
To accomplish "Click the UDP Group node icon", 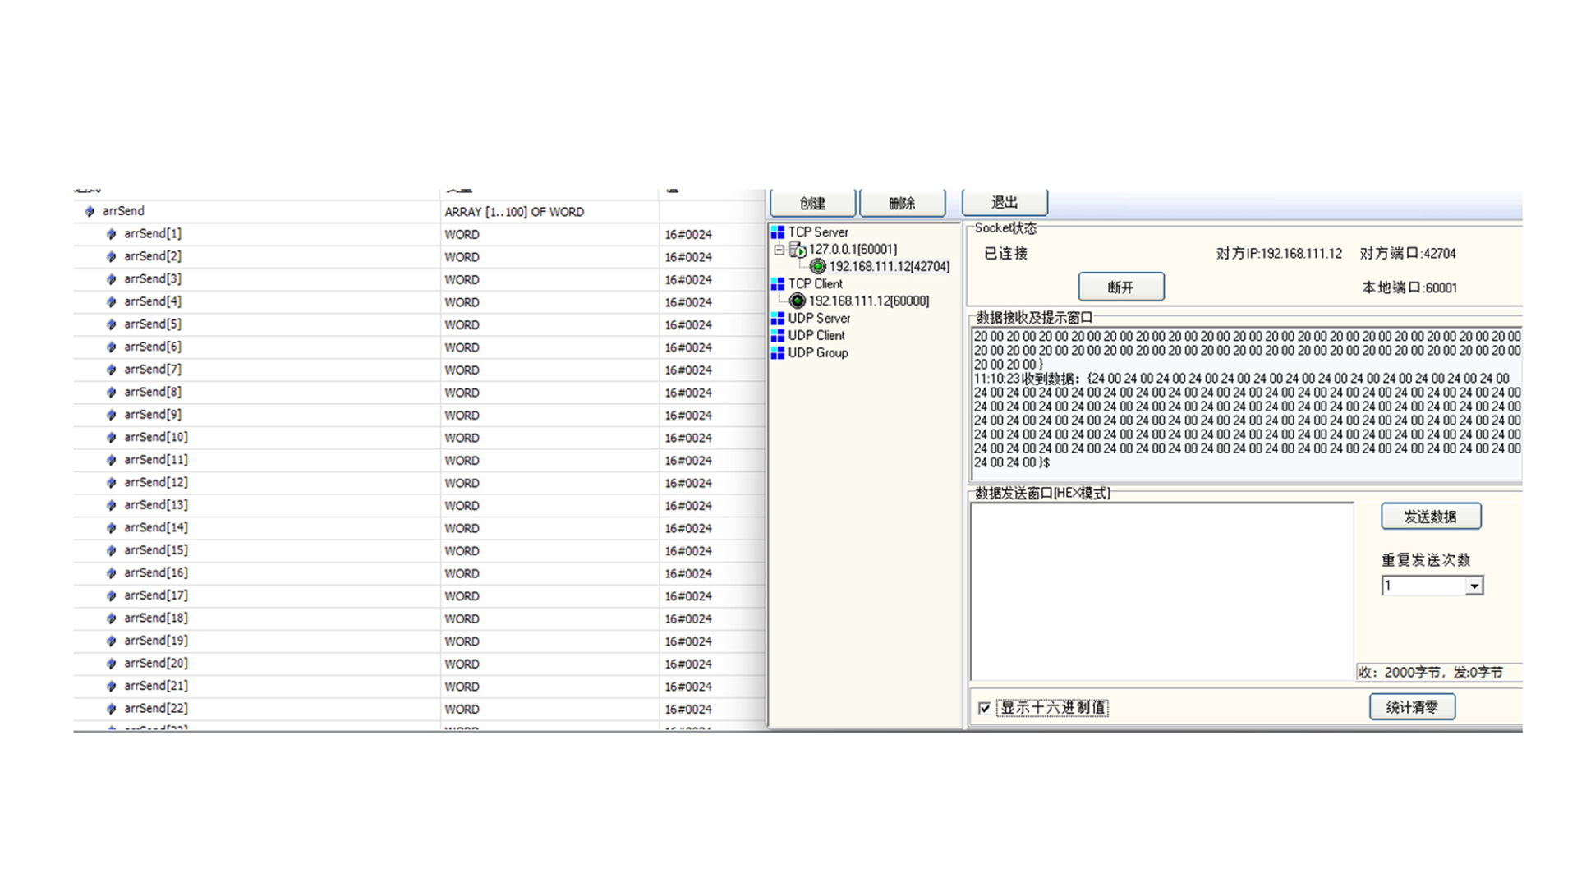I will [777, 353].
